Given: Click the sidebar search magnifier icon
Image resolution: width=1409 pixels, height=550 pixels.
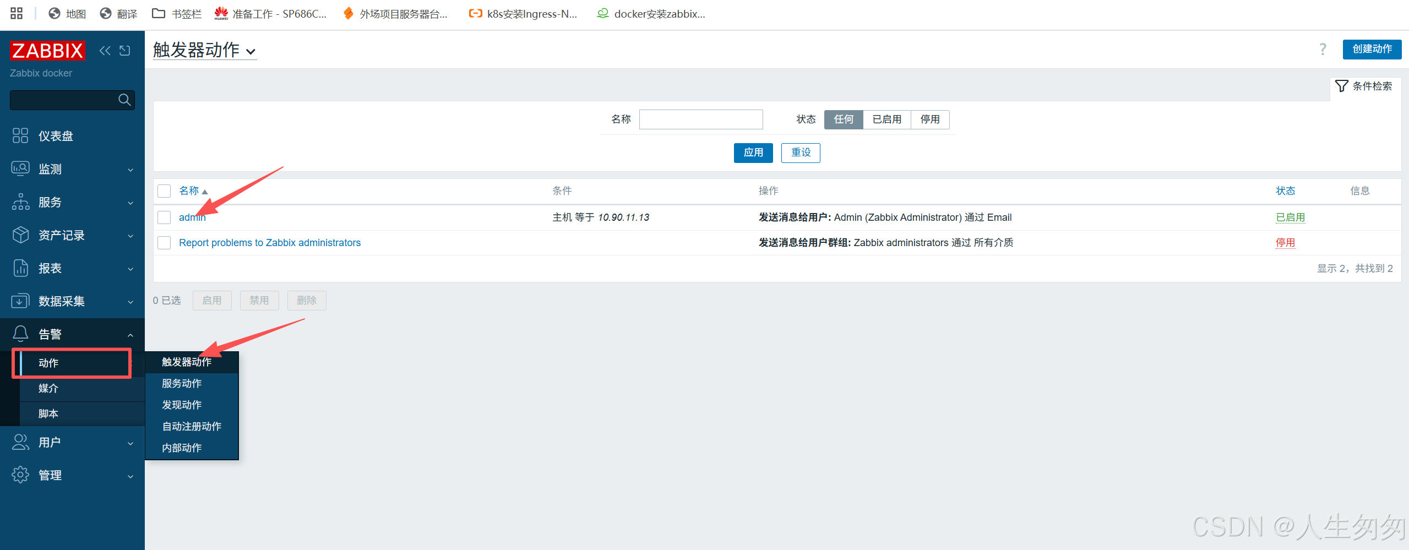Looking at the screenshot, I should point(124,100).
